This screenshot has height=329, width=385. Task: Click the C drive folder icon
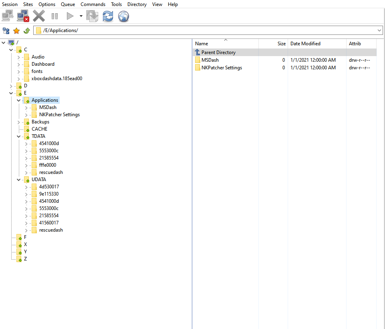coord(19,50)
